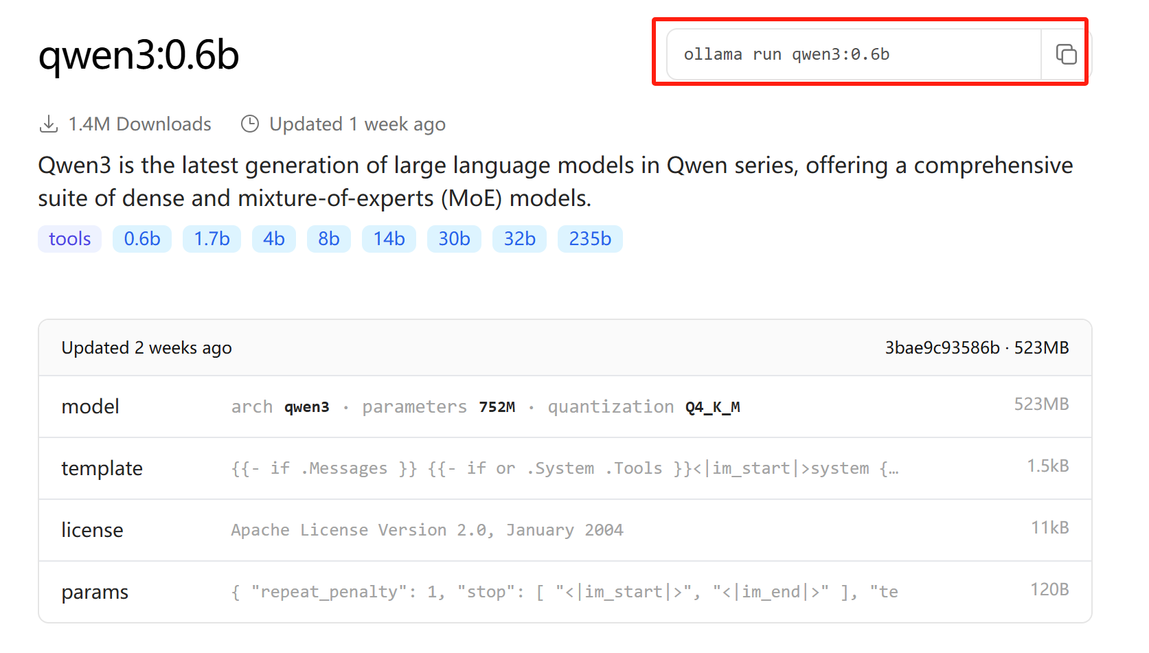Click 'Updated 2 weeks ago' header text
This screenshot has width=1149, height=653.
click(x=147, y=348)
